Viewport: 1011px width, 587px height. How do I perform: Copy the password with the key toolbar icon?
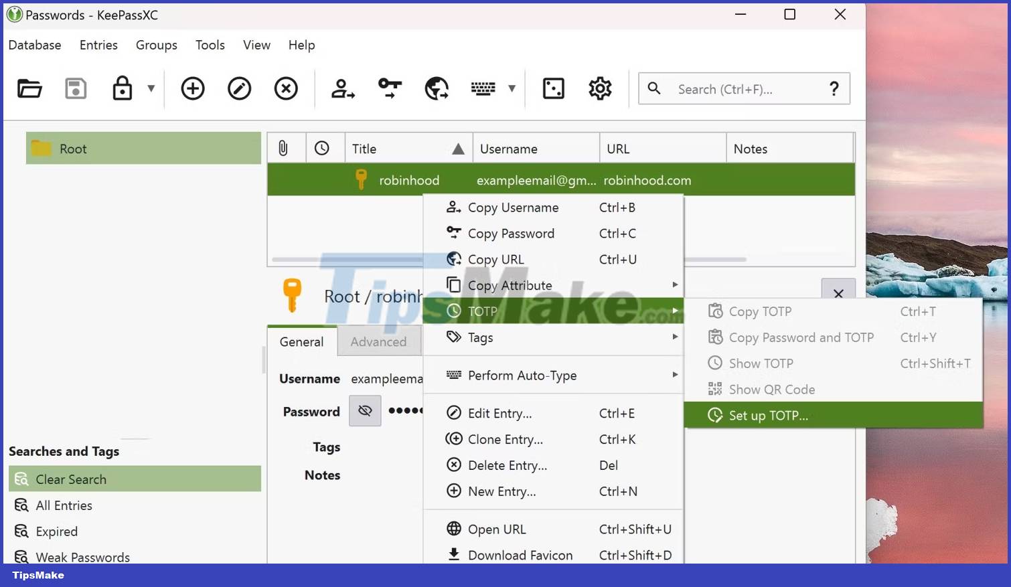point(389,88)
